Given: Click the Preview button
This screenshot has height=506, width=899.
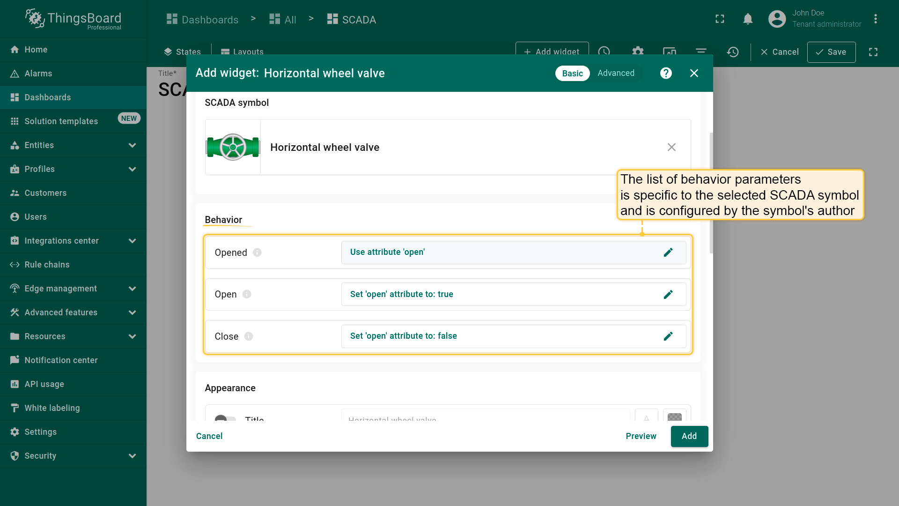Looking at the screenshot, I should click(641, 436).
